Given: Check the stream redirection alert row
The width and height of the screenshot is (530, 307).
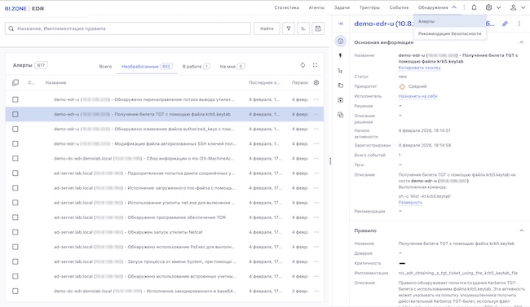Looking at the screenshot, I should click(x=15, y=99).
